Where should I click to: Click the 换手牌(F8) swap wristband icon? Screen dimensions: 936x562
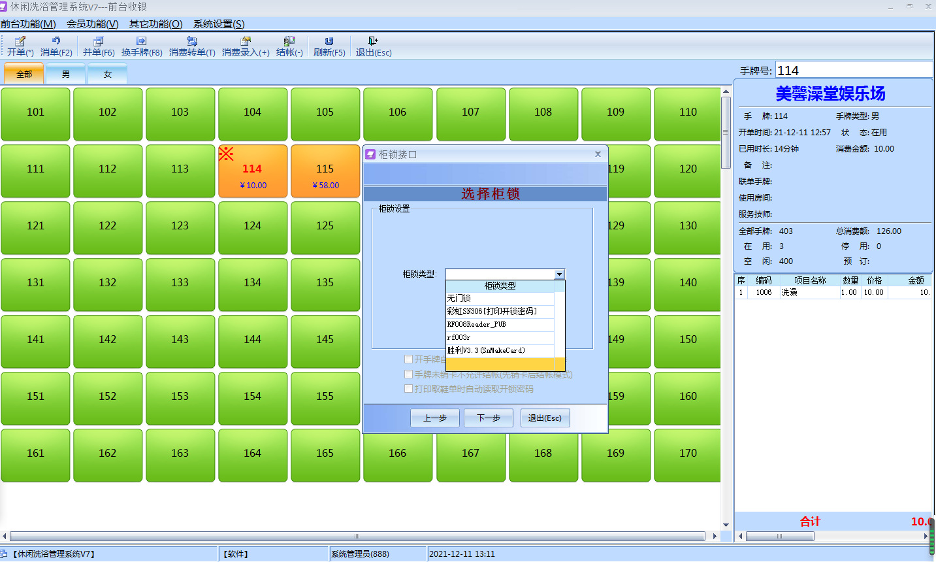(x=142, y=41)
